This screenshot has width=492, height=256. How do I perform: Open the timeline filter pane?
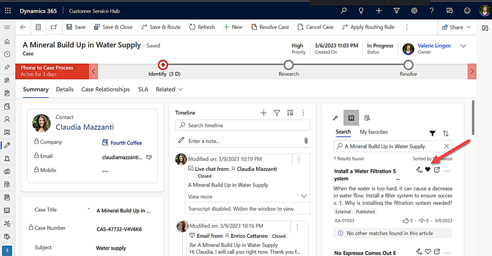pyautogui.click(x=276, y=112)
